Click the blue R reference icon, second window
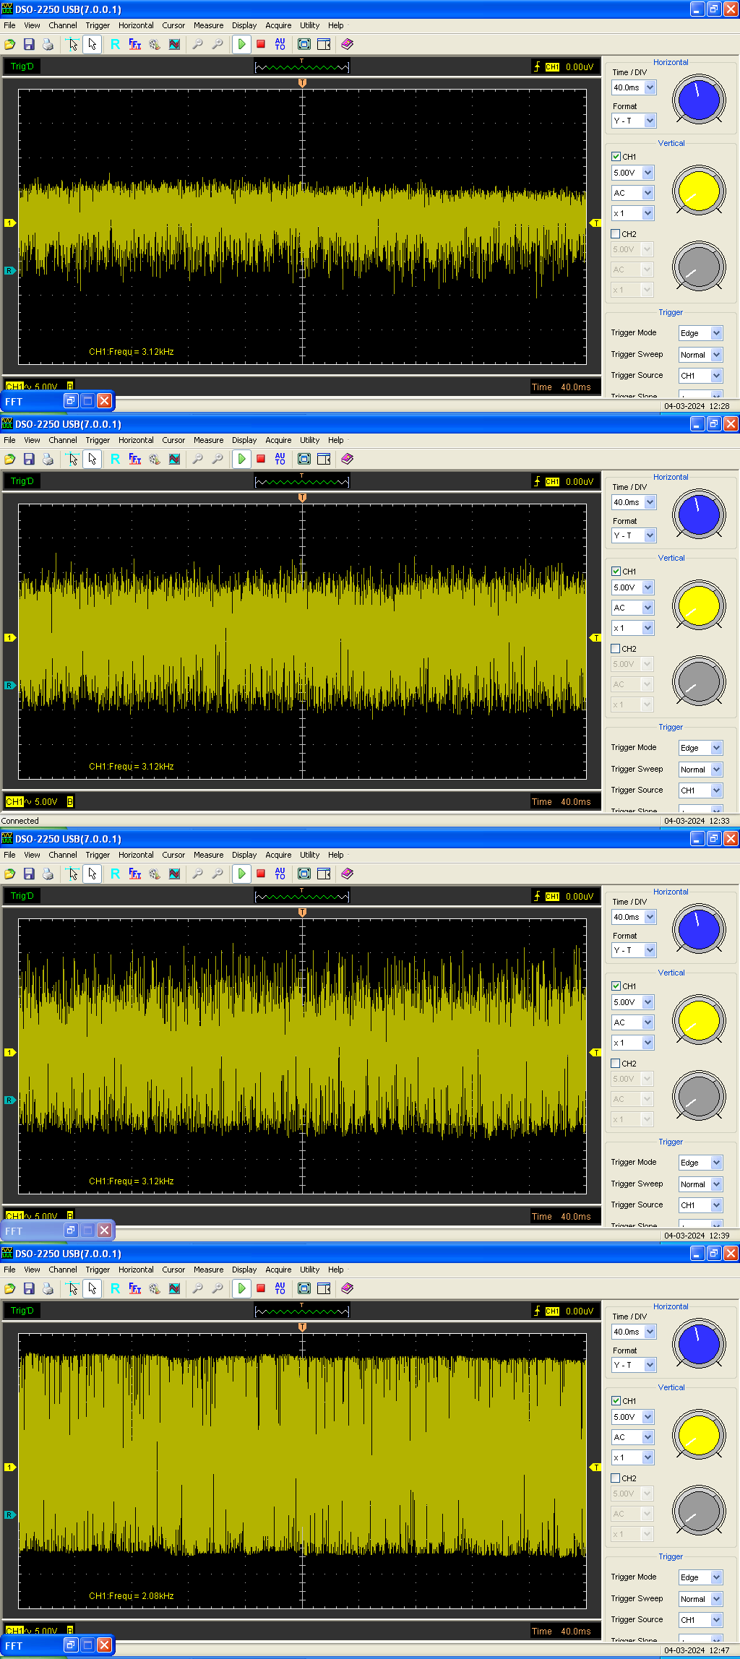740x1659 pixels. (115, 459)
